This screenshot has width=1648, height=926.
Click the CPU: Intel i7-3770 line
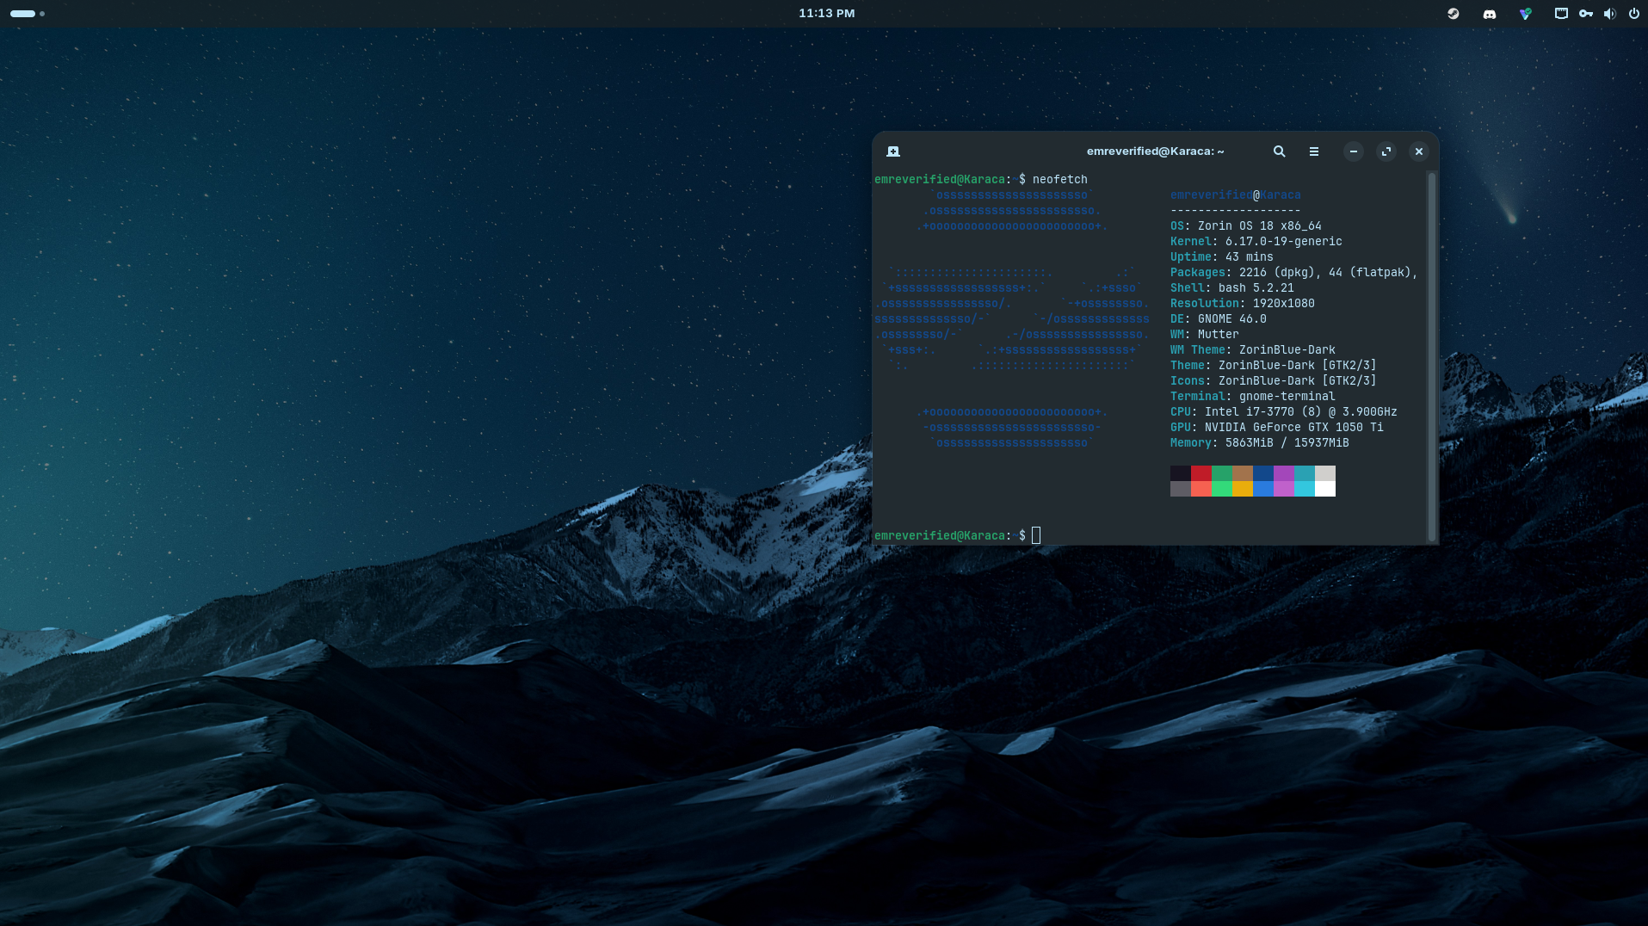coord(1284,412)
